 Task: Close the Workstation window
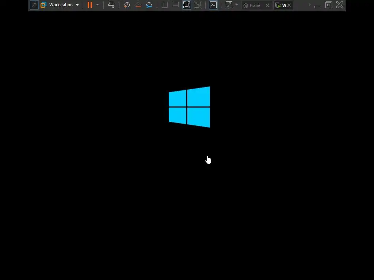coord(340,5)
